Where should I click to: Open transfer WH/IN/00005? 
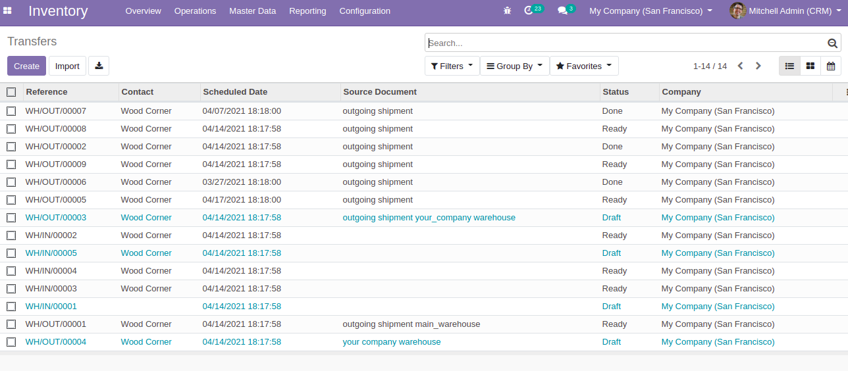(x=51, y=253)
